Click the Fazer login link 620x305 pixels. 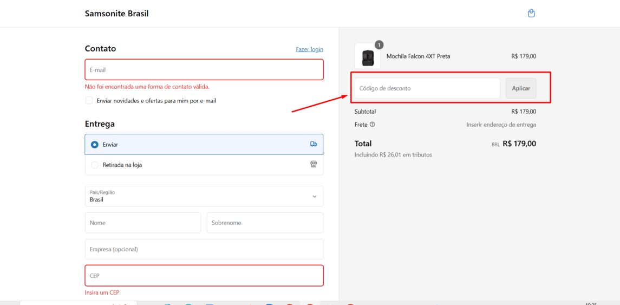310,49
